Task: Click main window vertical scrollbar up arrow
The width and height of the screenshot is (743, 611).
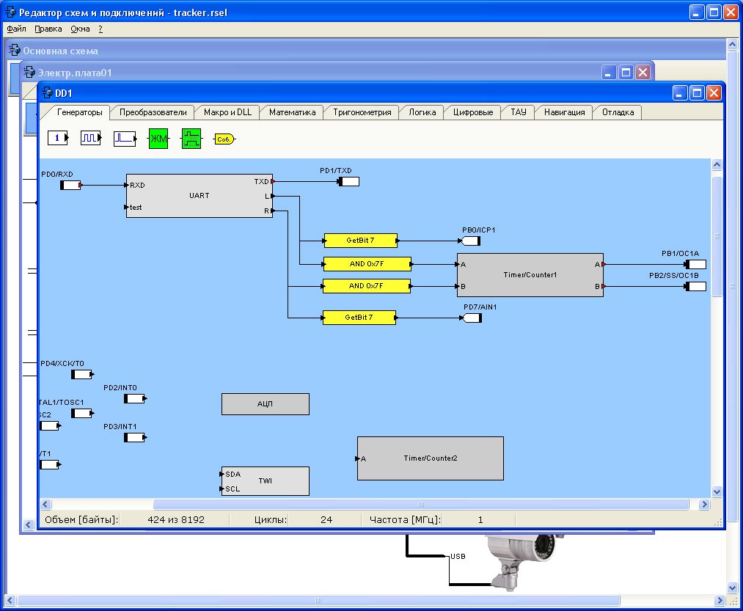Action: pyautogui.click(x=732, y=45)
